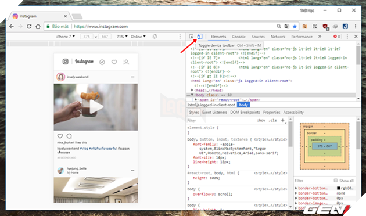Screen dimensions: 366x216
Task: Like the lovely.weekend post
Action: 60,136
